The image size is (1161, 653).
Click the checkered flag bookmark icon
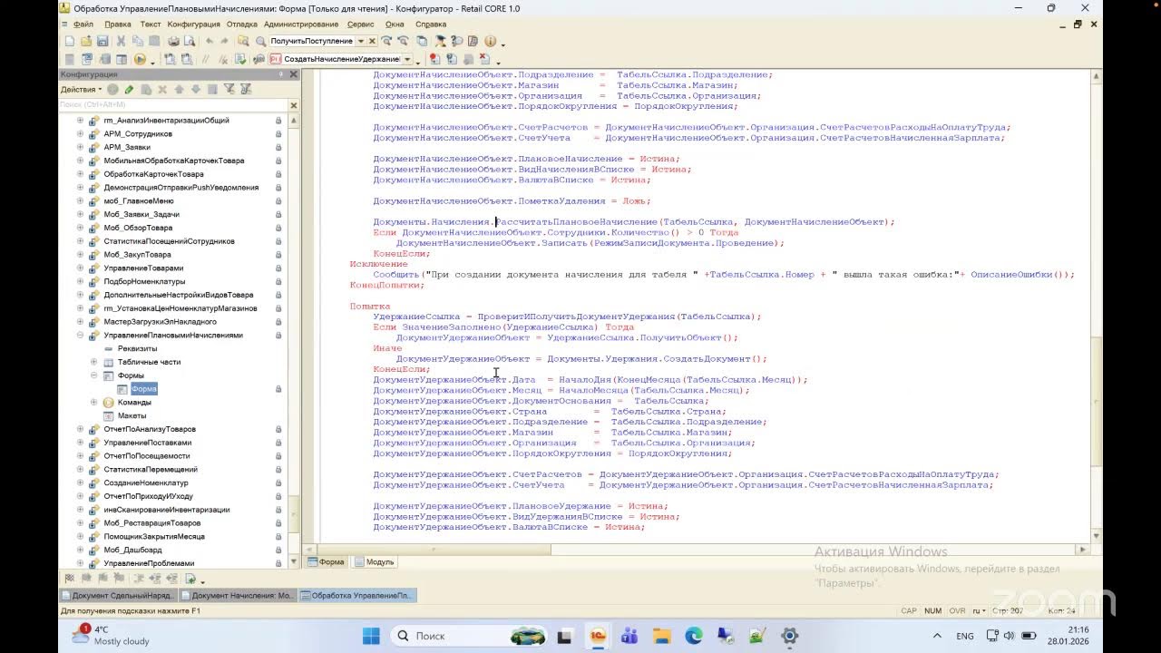[69, 579]
